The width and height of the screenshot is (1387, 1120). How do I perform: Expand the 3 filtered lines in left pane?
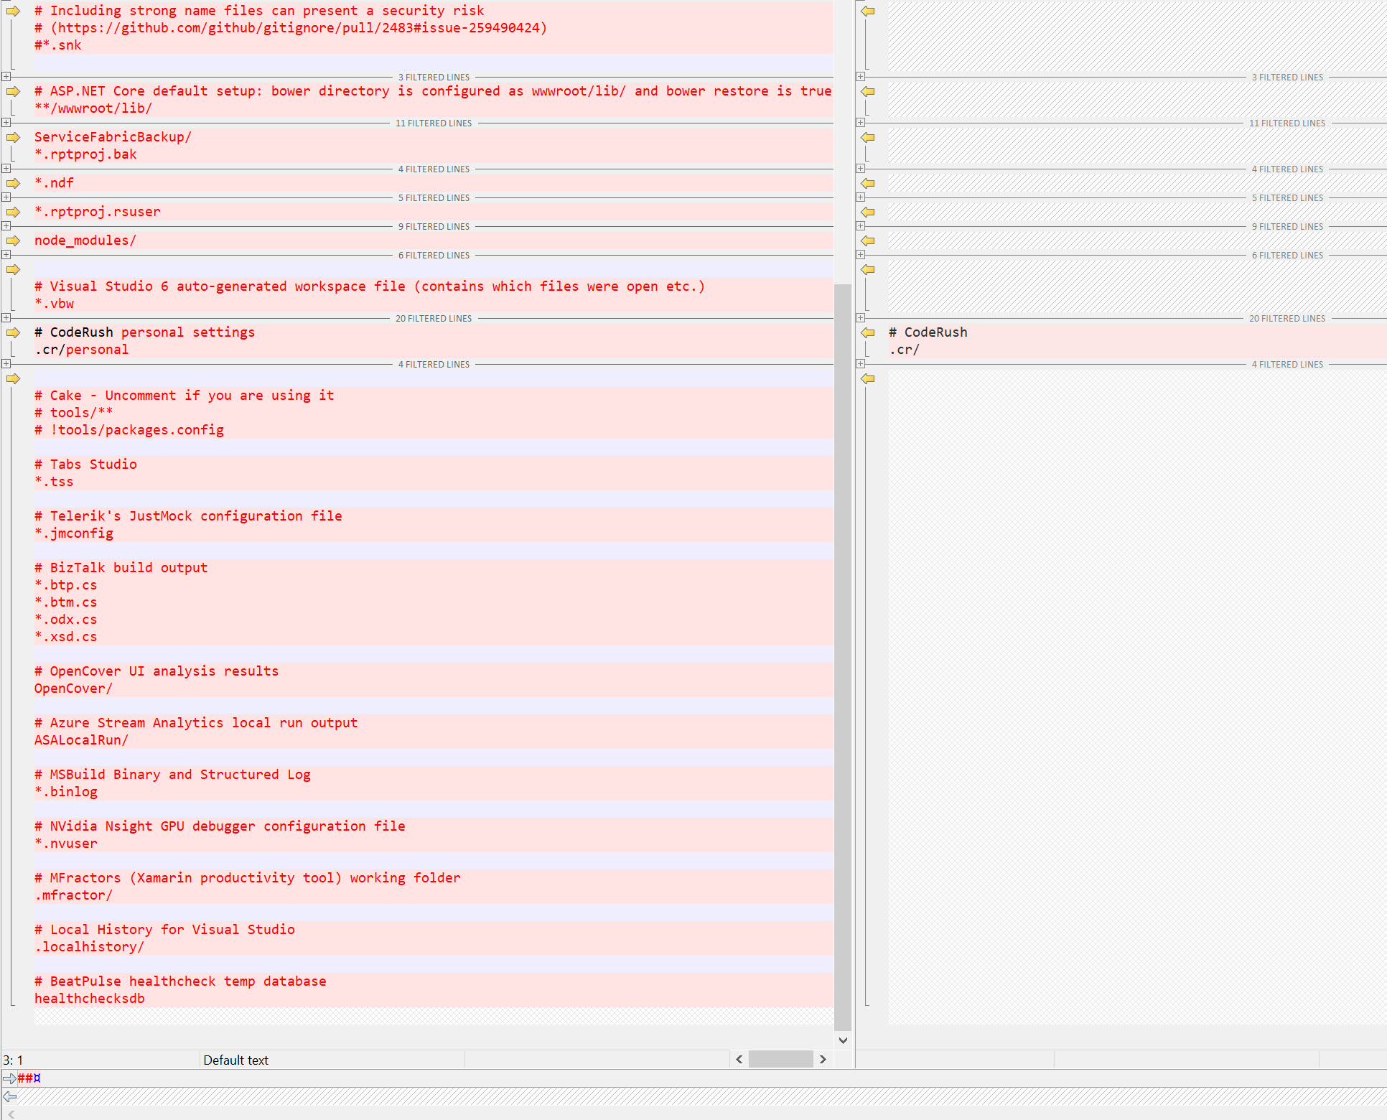6,76
